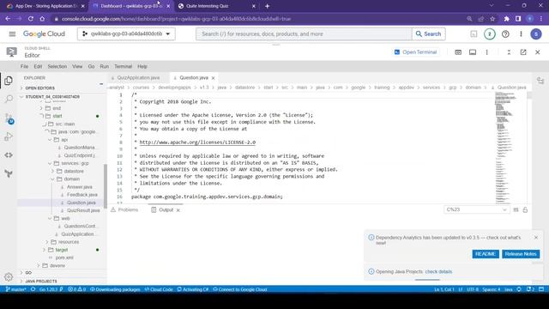Follow the check details link
The width and height of the screenshot is (549, 309).
pos(438,271)
